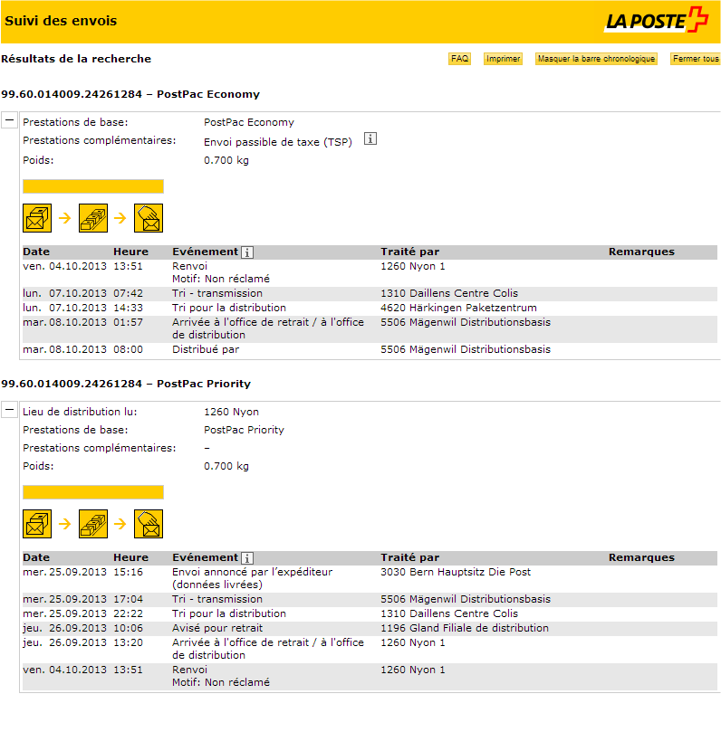The height and width of the screenshot is (732, 721).
Task: Click the 'Traité par' header in Priority table
Action: click(x=409, y=558)
